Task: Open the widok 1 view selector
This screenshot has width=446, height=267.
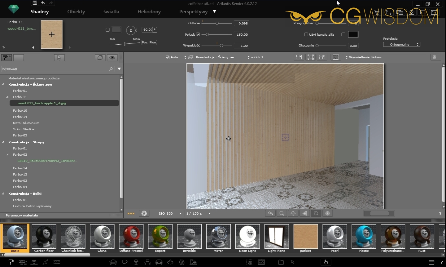Action: (x=255, y=57)
